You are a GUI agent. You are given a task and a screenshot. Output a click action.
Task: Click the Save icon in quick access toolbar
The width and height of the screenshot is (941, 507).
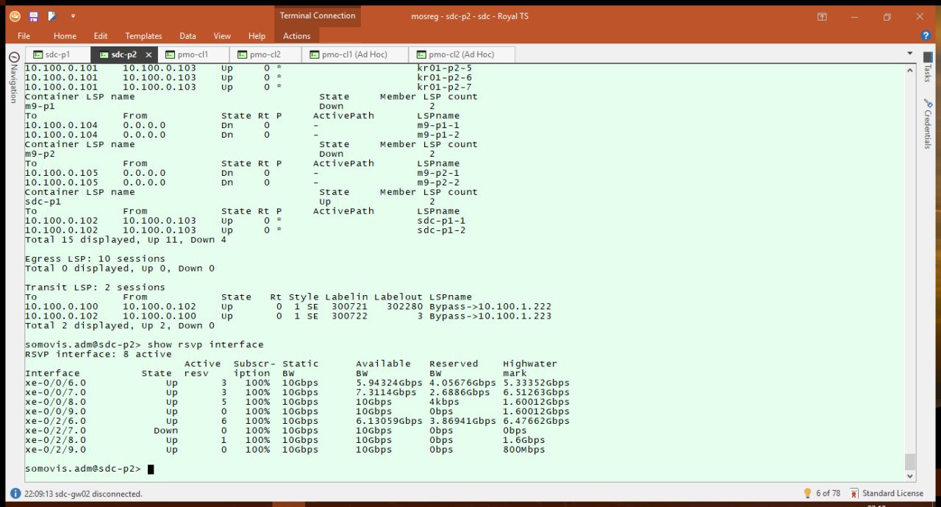(x=34, y=16)
